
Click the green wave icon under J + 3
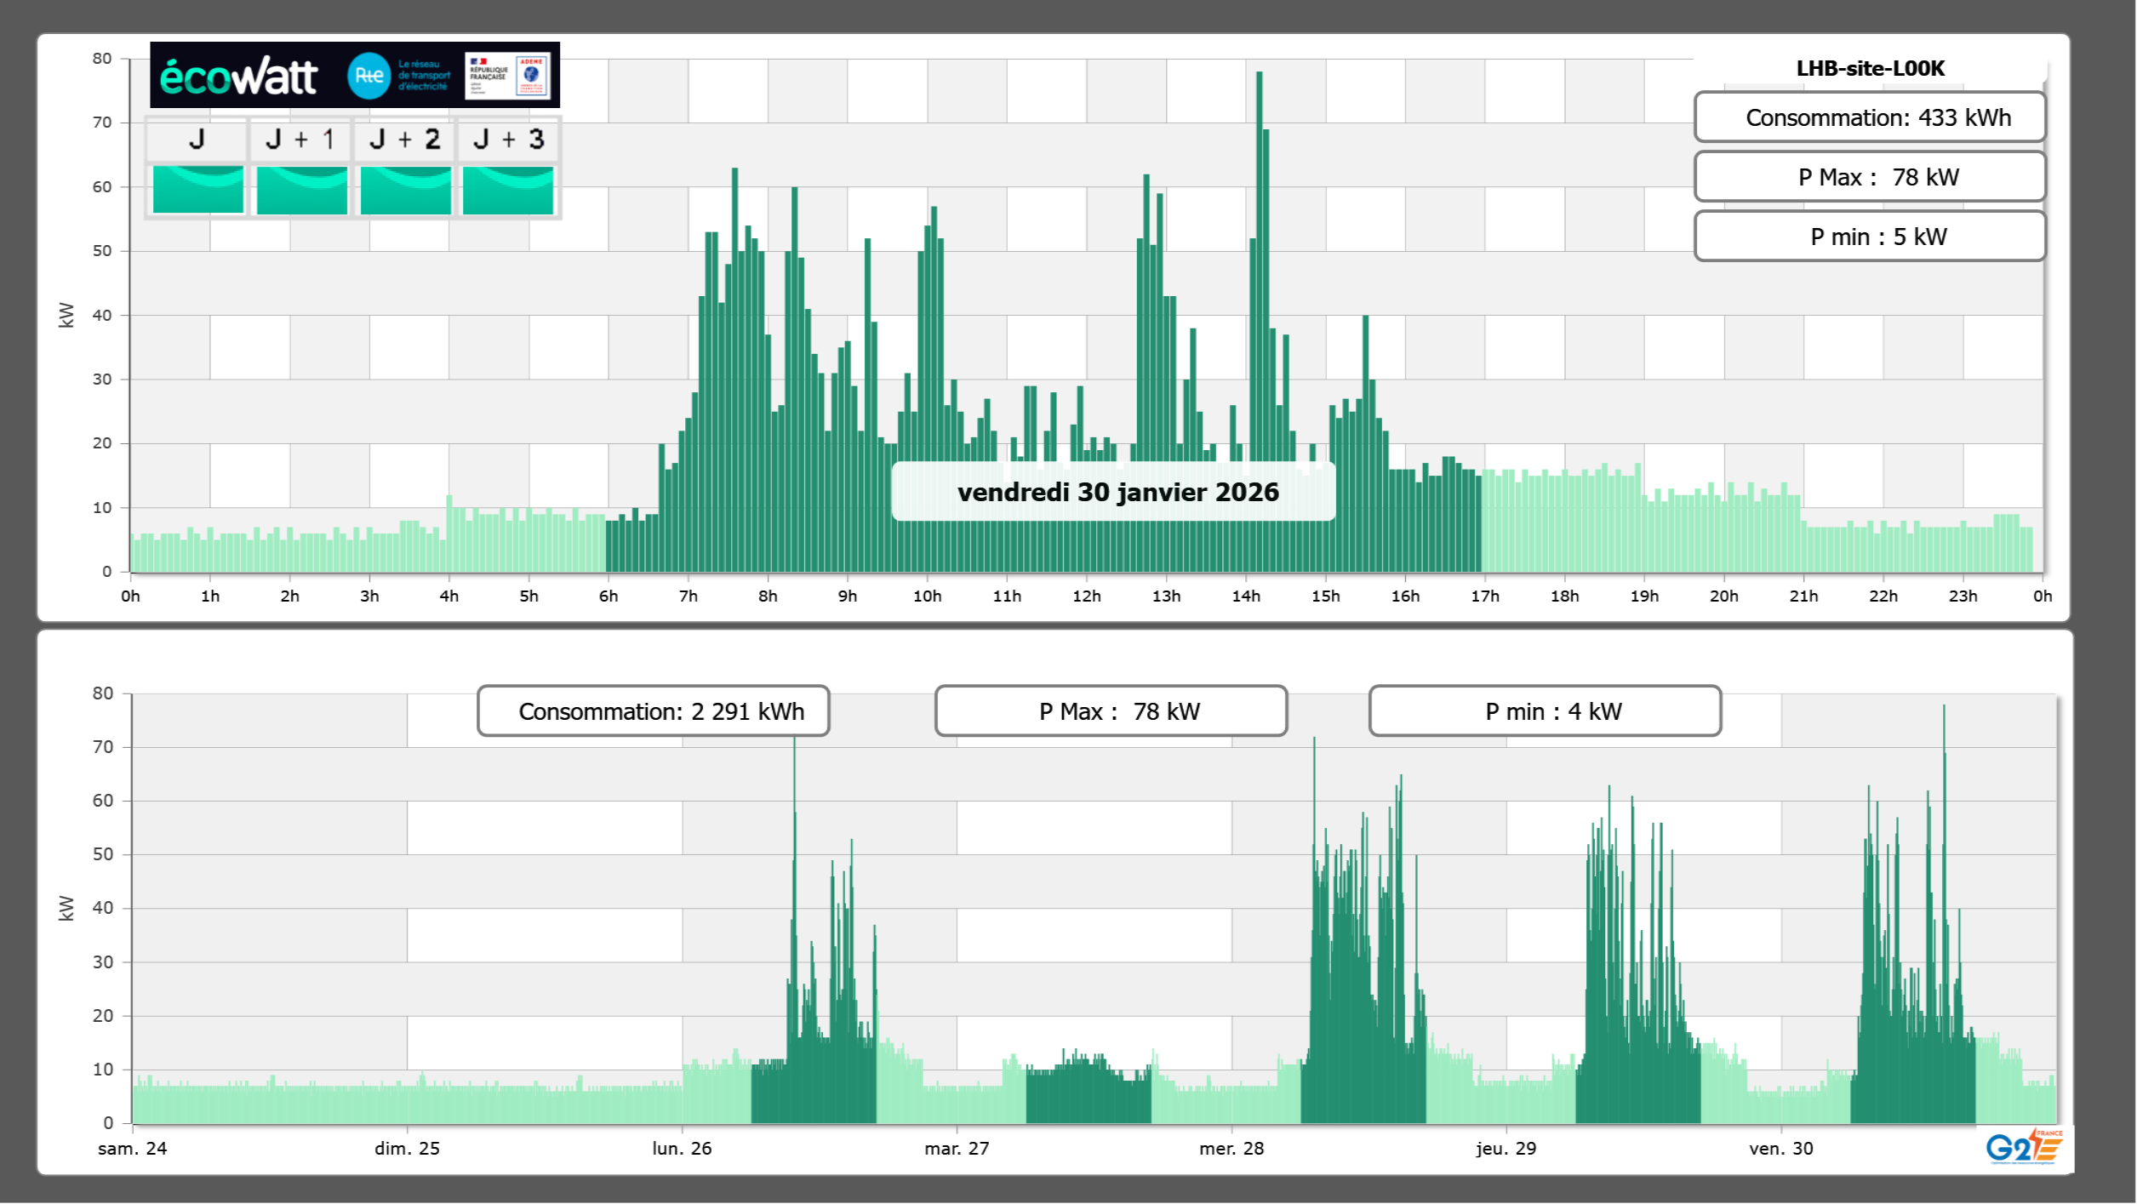508,190
